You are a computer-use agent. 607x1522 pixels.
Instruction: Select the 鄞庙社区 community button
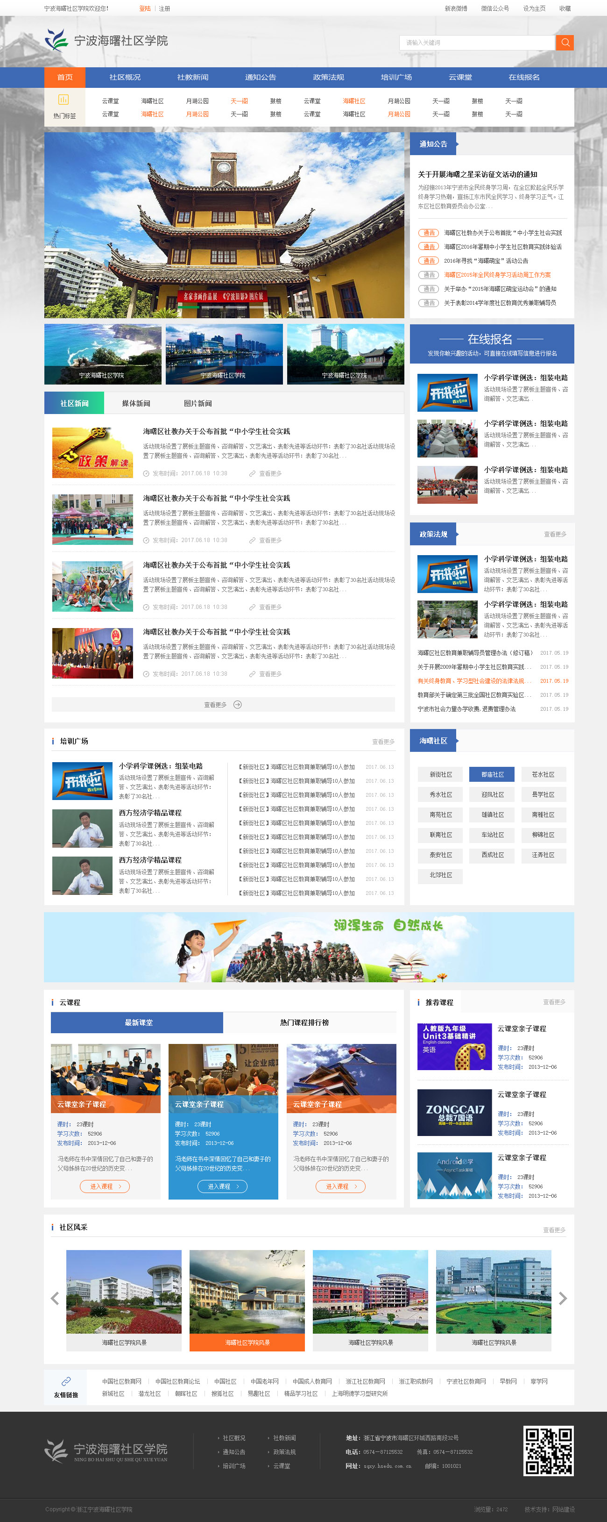click(492, 775)
